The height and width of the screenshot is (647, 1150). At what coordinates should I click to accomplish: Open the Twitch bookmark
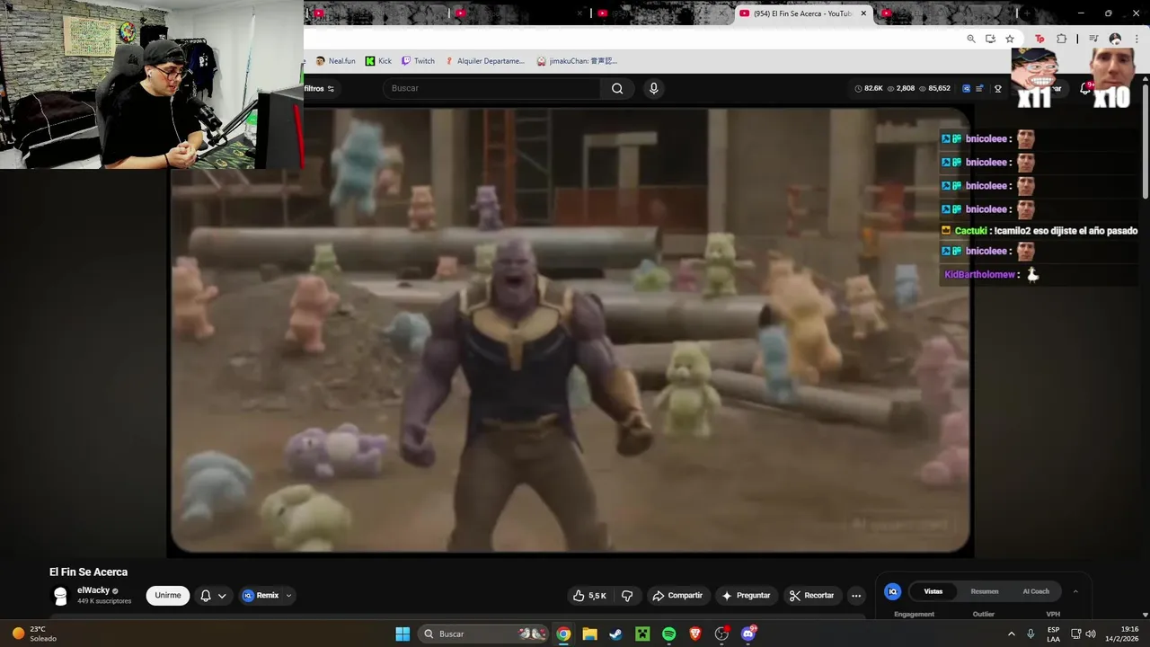point(418,61)
